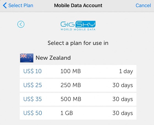Click the blue back chevron in header
The height and width of the screenshot is (125, 154).
[5, 5]
